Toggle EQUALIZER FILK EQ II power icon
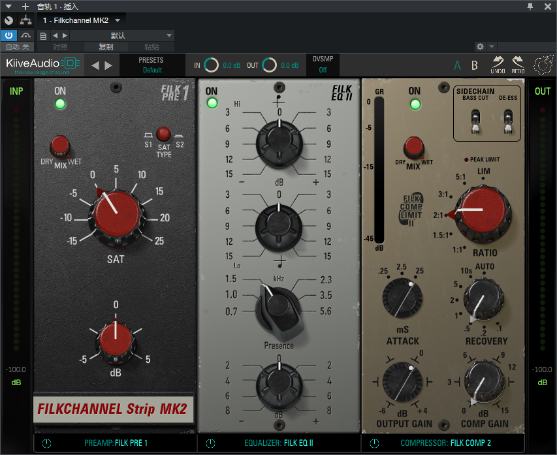The width and height of the screenshot is (557, 455). click(210, 443)
